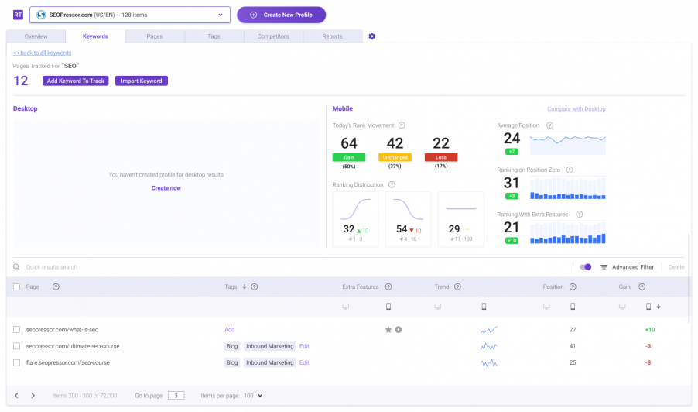Go to next results page arrow
The height and width of the screenshot is (412, 698).
pos(33,396)
